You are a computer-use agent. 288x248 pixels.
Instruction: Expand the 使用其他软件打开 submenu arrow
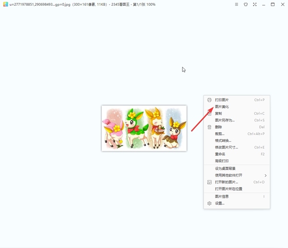click(265, 175)
